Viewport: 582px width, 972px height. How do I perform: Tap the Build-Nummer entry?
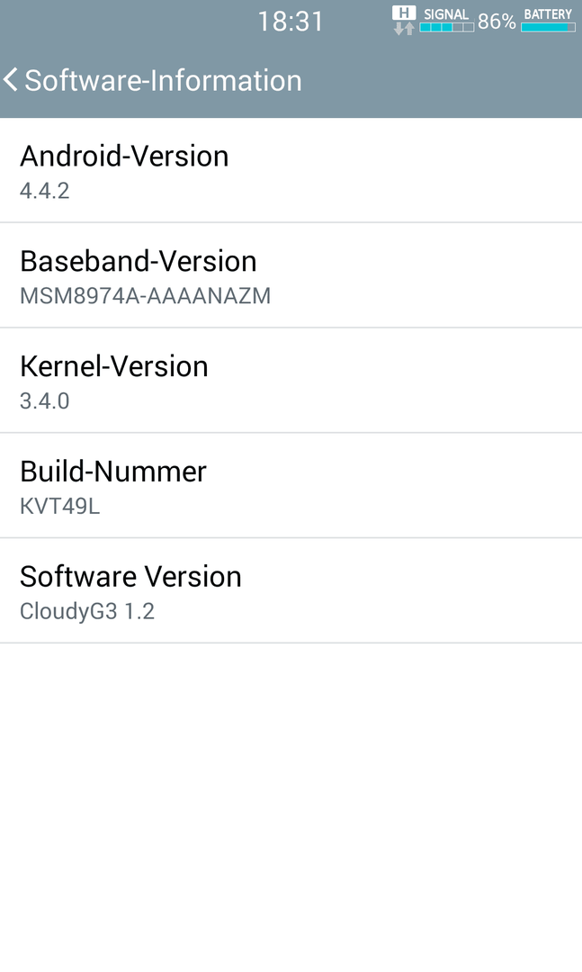pos(291,485)
